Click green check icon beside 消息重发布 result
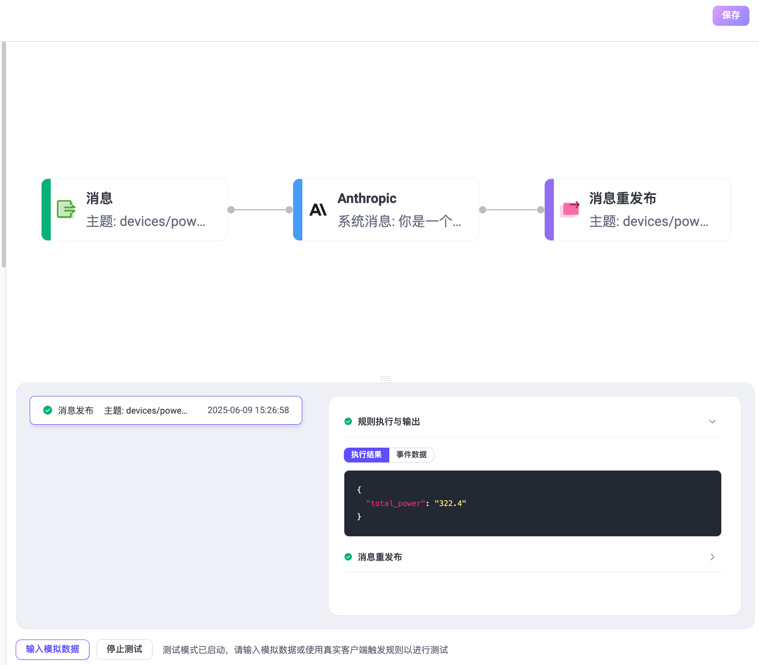The width and height of the screenshot is (759, 665). pyautogui.click(x=348, y=557)
